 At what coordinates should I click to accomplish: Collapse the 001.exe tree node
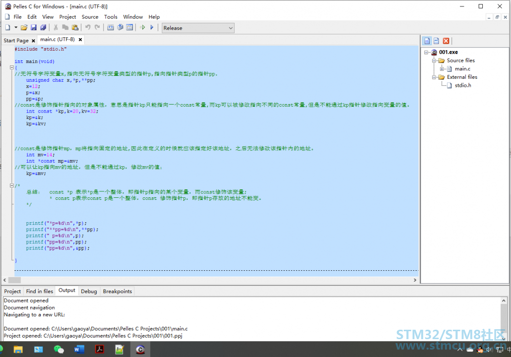click(x=426, y=52)
